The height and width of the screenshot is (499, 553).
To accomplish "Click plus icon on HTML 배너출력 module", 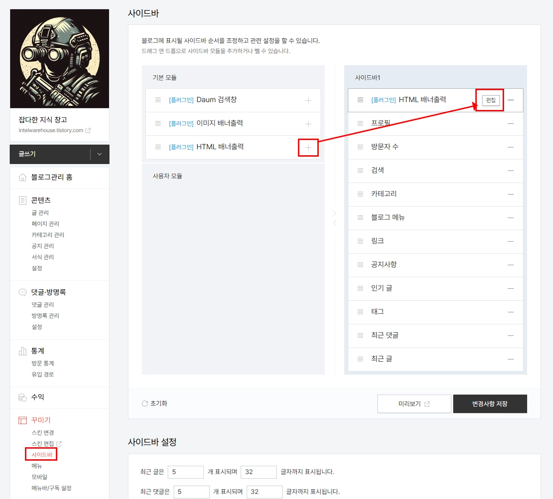I will (308, 147).
